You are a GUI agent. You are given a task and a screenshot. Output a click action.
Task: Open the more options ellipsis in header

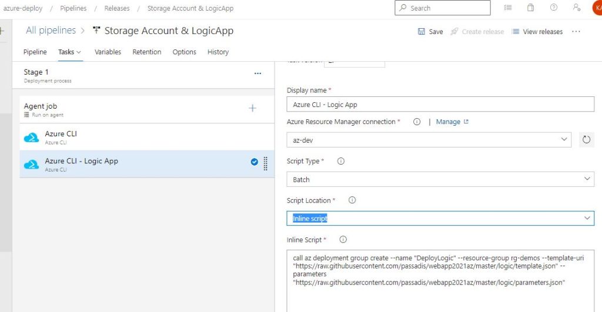coord(576,32)
